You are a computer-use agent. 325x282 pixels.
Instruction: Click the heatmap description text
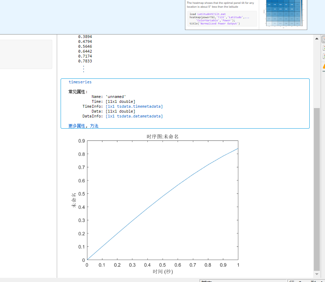(220, 5)
